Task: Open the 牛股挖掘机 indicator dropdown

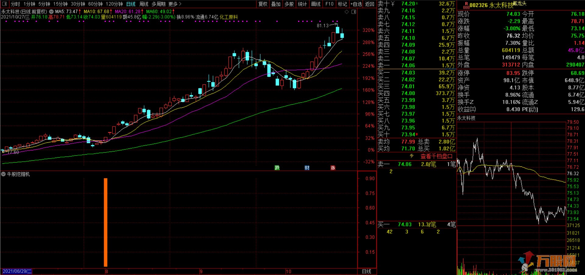Action: pos(3,174)
